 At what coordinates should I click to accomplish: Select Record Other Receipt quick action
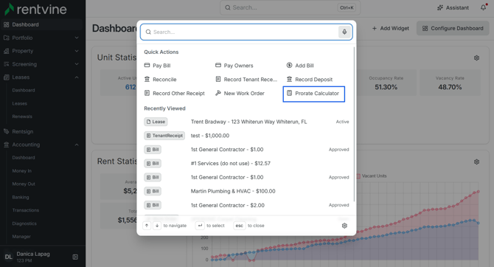coord(174,94)
